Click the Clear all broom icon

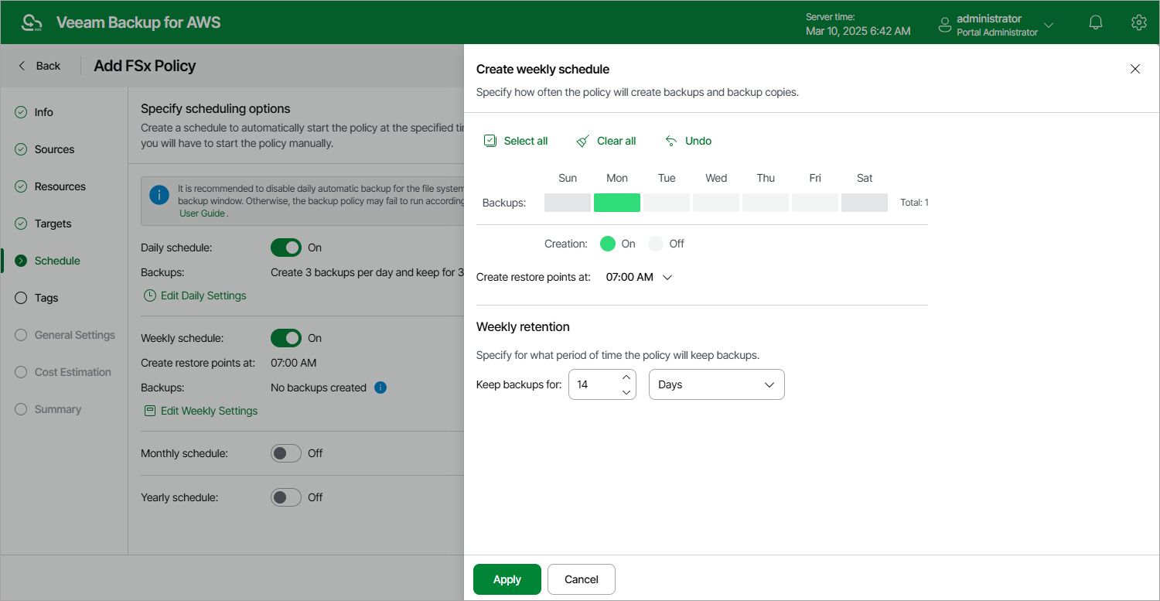(583, 141)
